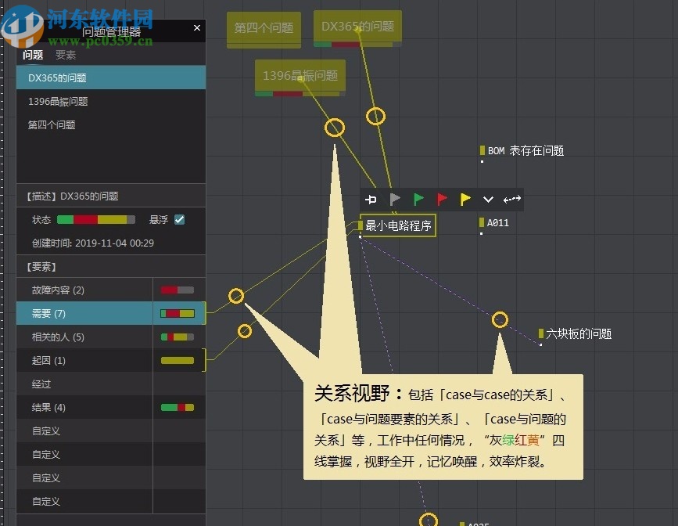The height and width of the screenshot is (526, 678).
Task: Click the red flag icon
Action: click(x=442, y=199)
